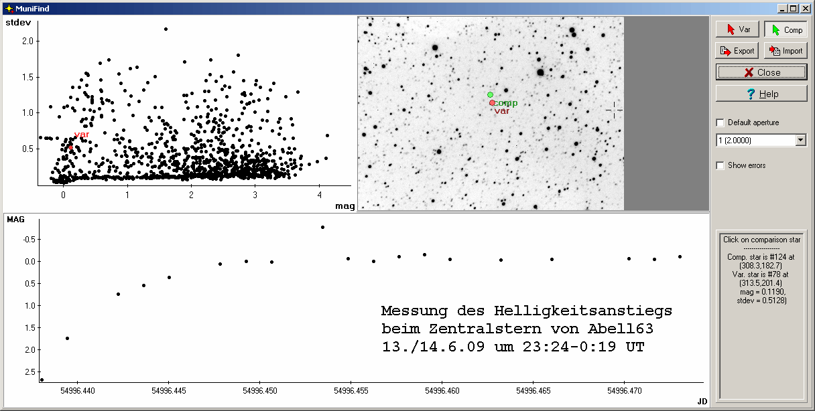Screen dimensions: 815x411
Task: Activate the Comp star selection tool
Action: click(x=786, y=29)
